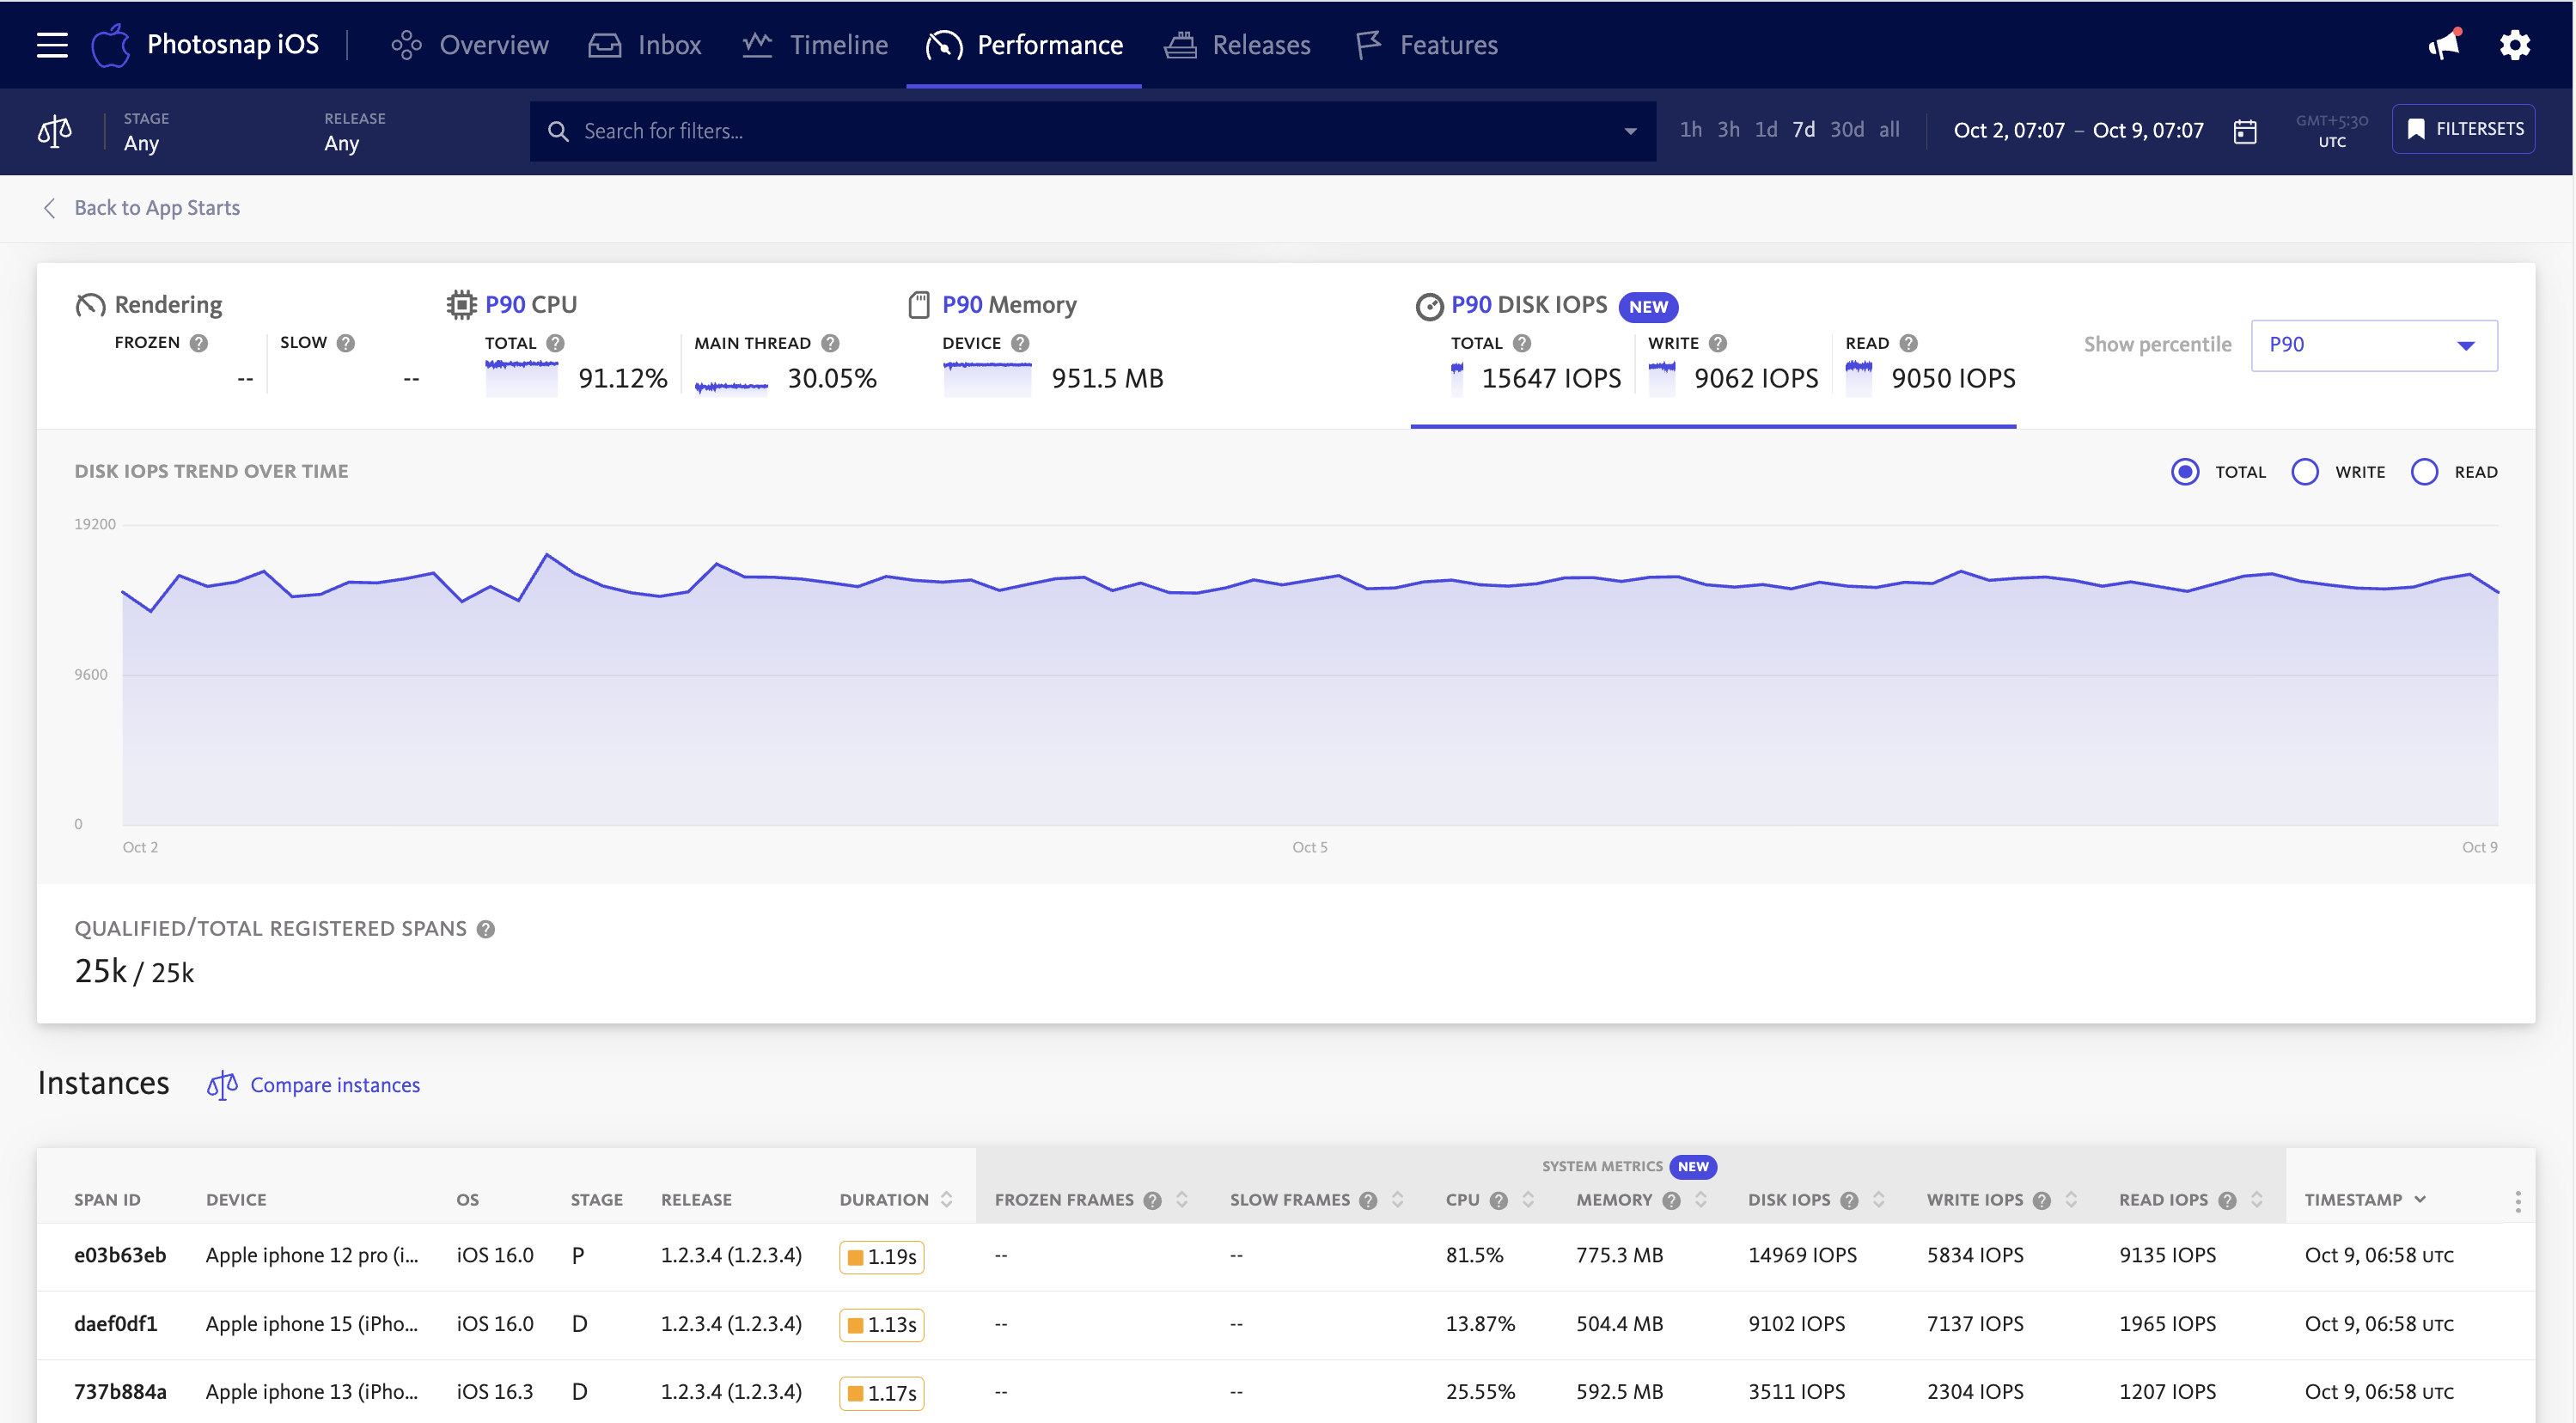
Task: Click the compare scales icon in filter bar
Action: [x=54, y=131]
